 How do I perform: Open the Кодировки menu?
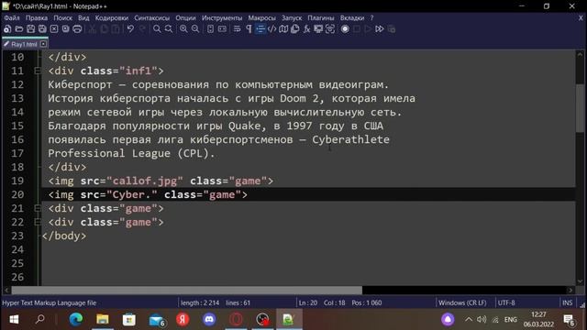pos(112,17)
